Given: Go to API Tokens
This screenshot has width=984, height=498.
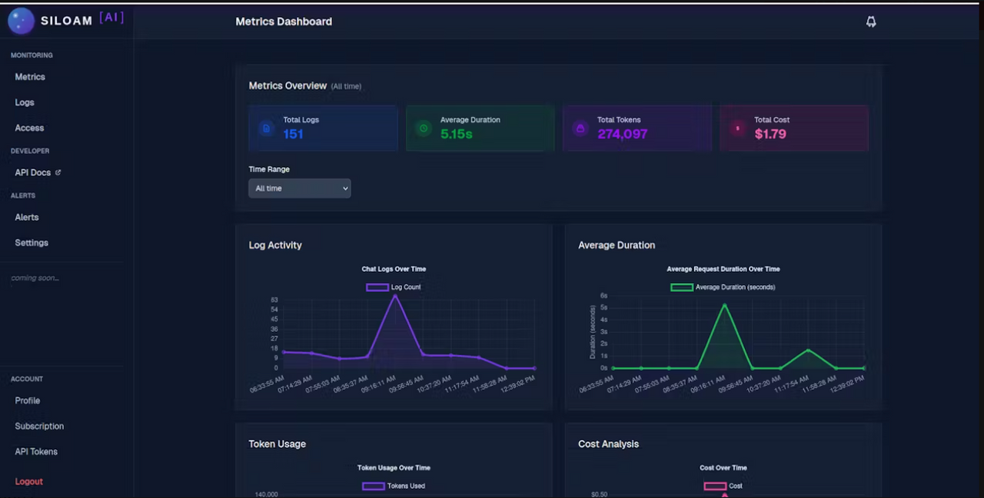Looking at the screenshot, I should coord(36,451).
